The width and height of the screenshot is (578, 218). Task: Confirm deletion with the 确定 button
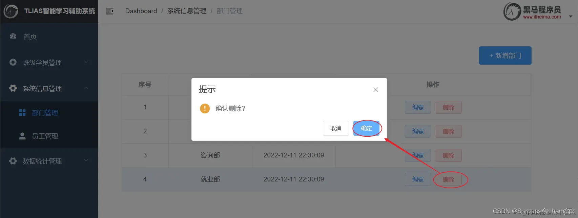[366, 128]
